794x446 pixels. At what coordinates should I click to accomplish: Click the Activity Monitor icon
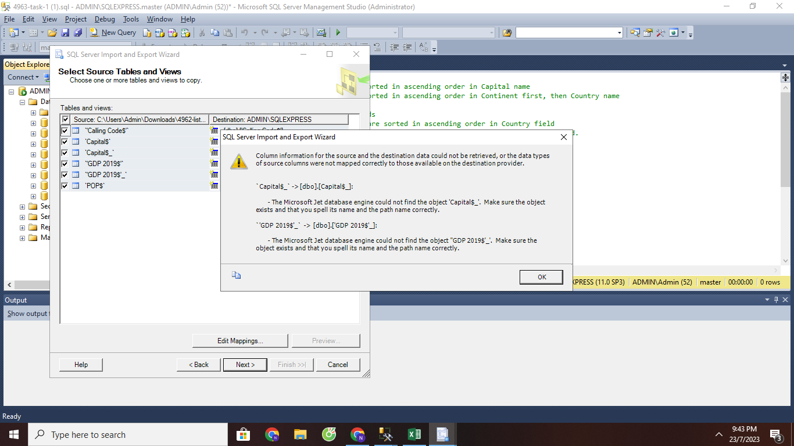point(321,33)
